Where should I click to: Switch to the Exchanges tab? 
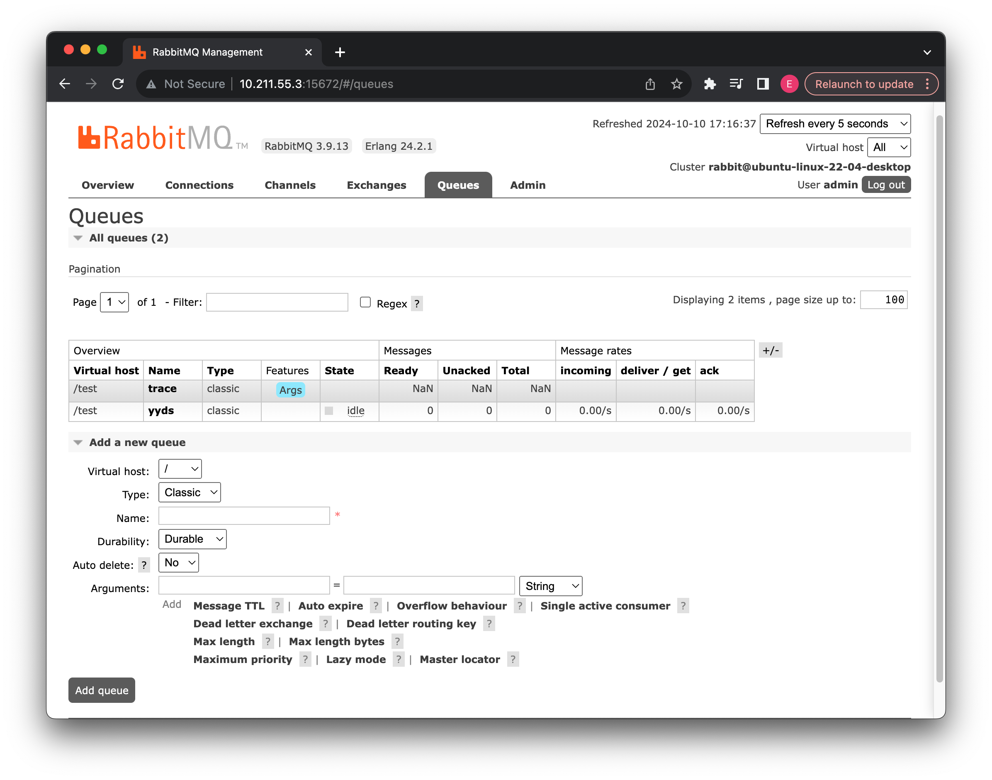pyautogui.click(x=376, y=185)
